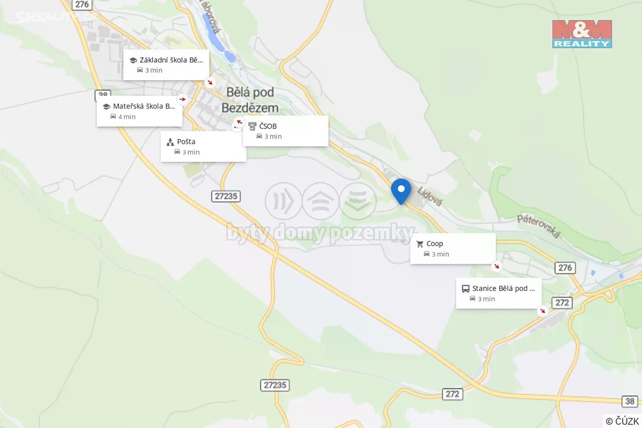The width and height of the screenshot is (642, 428).
Task: Click the red arrow marker near Coop
Action: click(x=497, y=266)
